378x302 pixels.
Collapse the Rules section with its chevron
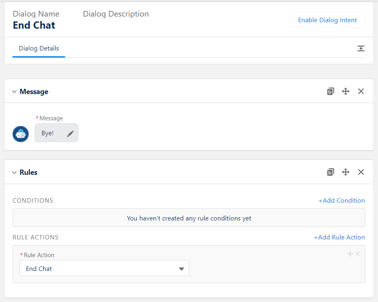point(15,173)
